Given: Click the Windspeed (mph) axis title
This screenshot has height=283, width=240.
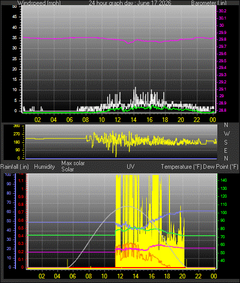Looking at the screenshot, I should coord(39,3).
